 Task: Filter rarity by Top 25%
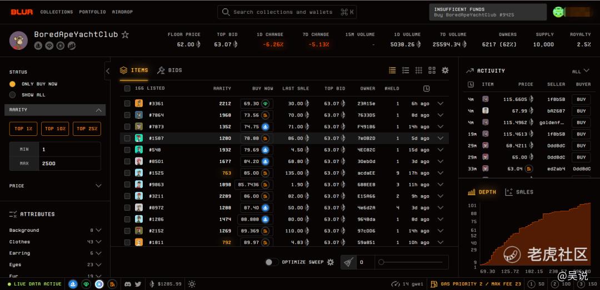pos(87,129)
